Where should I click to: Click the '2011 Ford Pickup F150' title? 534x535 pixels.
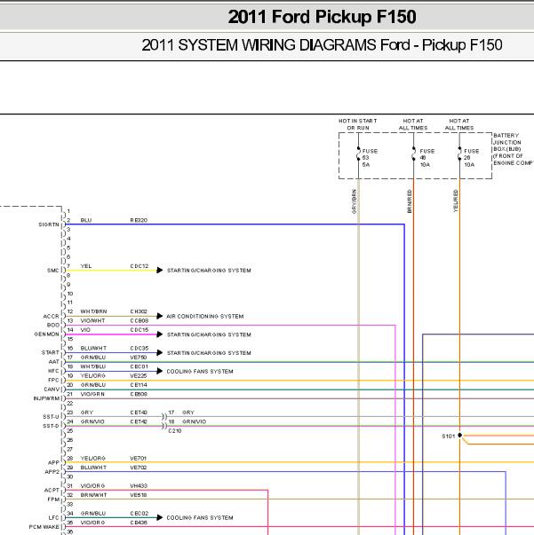pyautogui.click(x=323, y=17)
